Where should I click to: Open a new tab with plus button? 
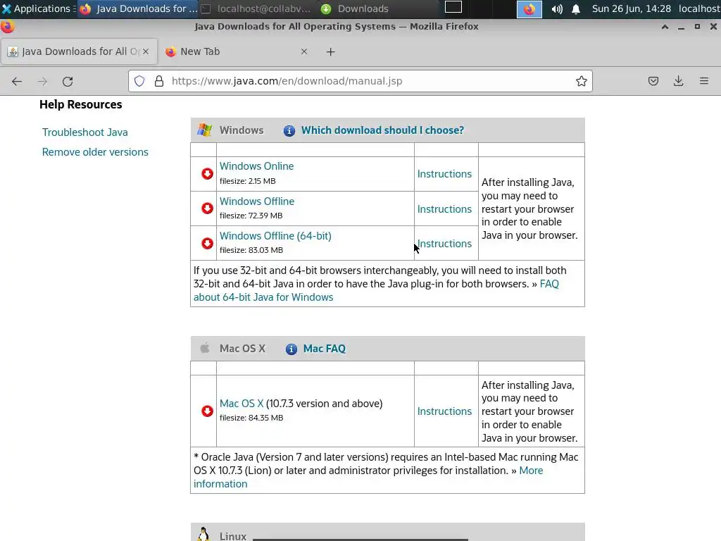pos(331,52)
